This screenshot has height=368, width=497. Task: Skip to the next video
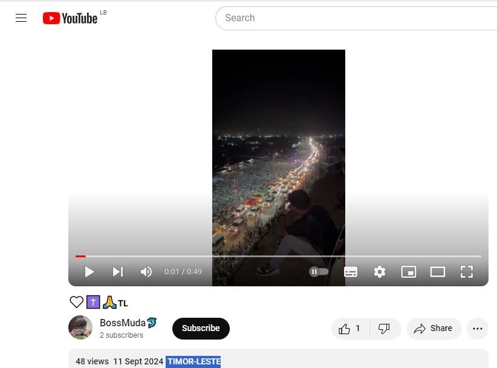point(118,272)
